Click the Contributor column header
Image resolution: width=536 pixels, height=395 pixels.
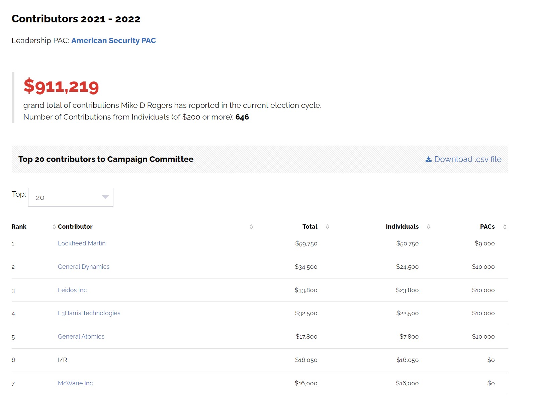coord(75,227)
